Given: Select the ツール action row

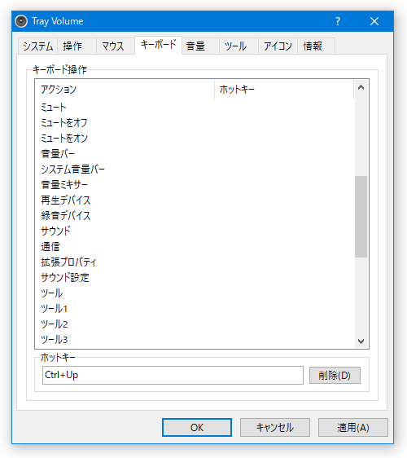Looking at the screenshot, I should pyautogui.click(x=195, y=293).
